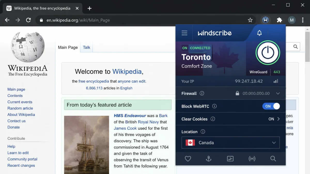
Task: Open Random article link
Action: pos(20,108)
